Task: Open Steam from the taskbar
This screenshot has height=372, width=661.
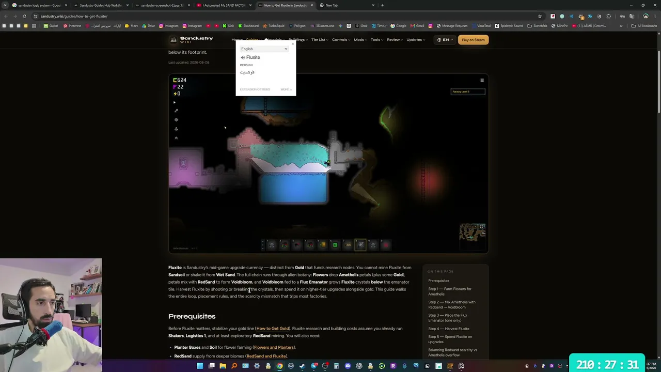Action: click(302, 366)
